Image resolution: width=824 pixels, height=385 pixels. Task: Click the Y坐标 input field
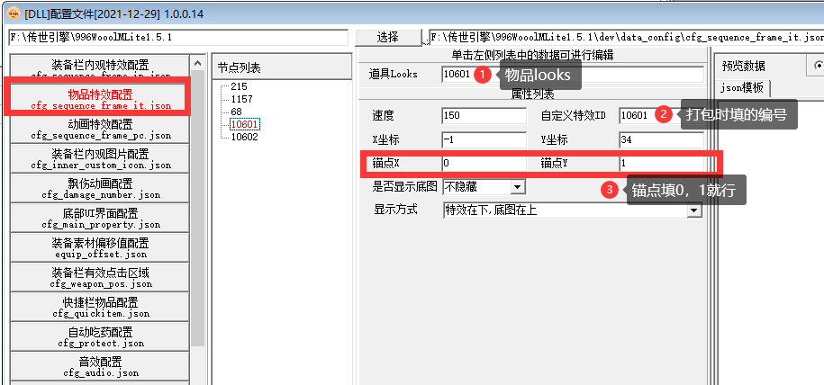(x=661, y=140)
